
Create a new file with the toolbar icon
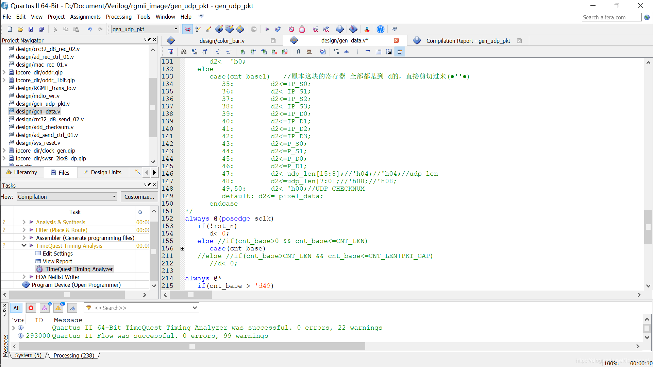(10, 29)
